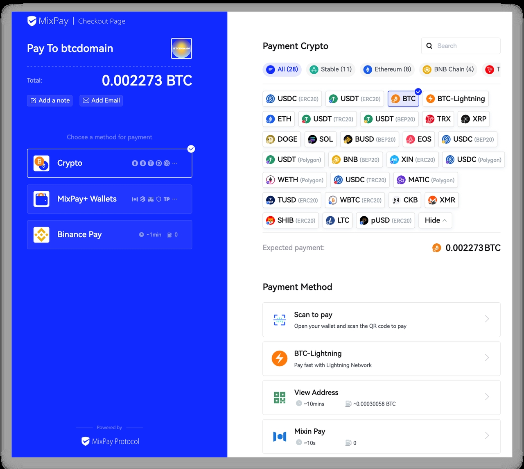The width and height of the screenshot is (524, 469).
Task: Click the TRX coin icon
Action: tap(430, 119)
